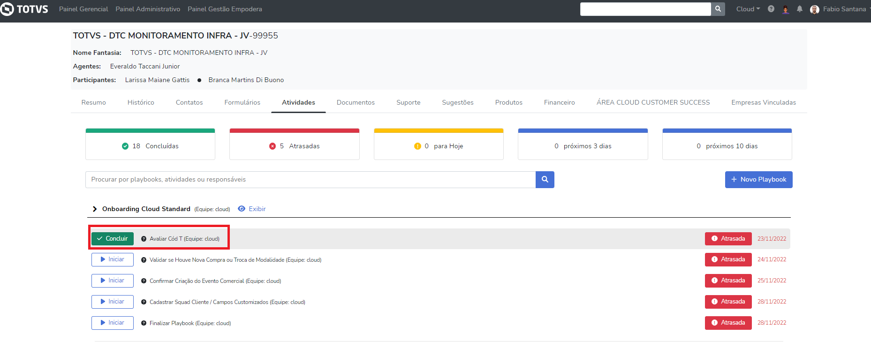This screenshot has height=342, width=871.
Task: Open the Suporte tab
Action: [x=409, y=102]
